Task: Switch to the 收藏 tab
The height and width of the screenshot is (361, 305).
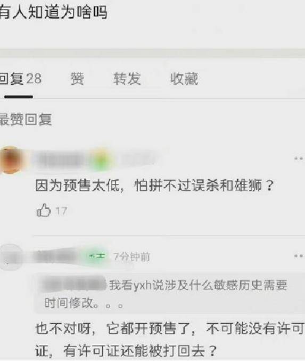Action: (x=184, y=79)
